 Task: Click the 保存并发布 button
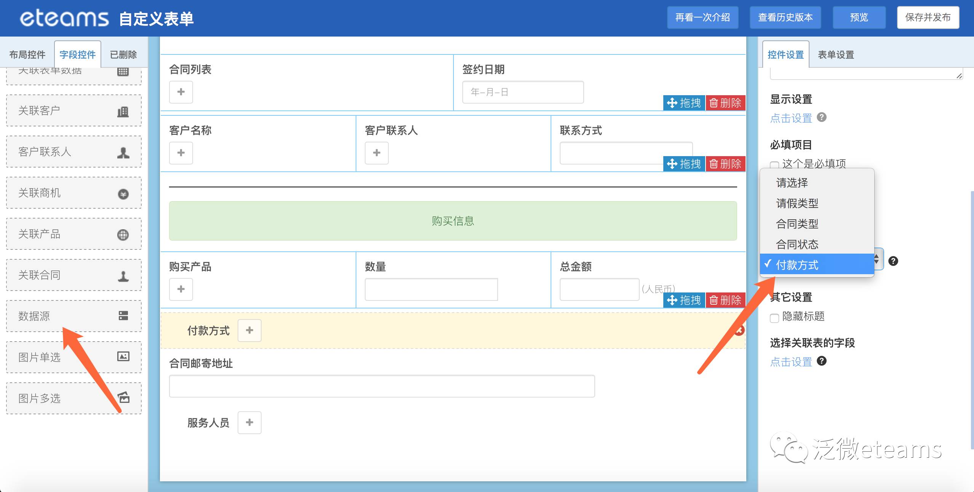pyautogui.click(x=928, y=18)
